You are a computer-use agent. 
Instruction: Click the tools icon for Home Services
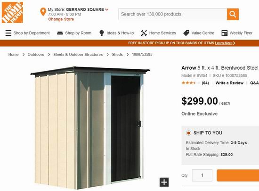pos(144,33)
